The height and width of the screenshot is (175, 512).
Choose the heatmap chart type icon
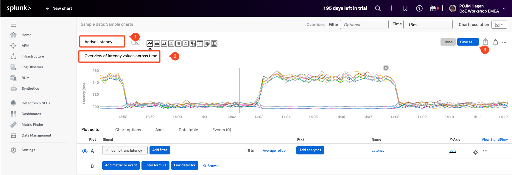[x=193, y=44]
